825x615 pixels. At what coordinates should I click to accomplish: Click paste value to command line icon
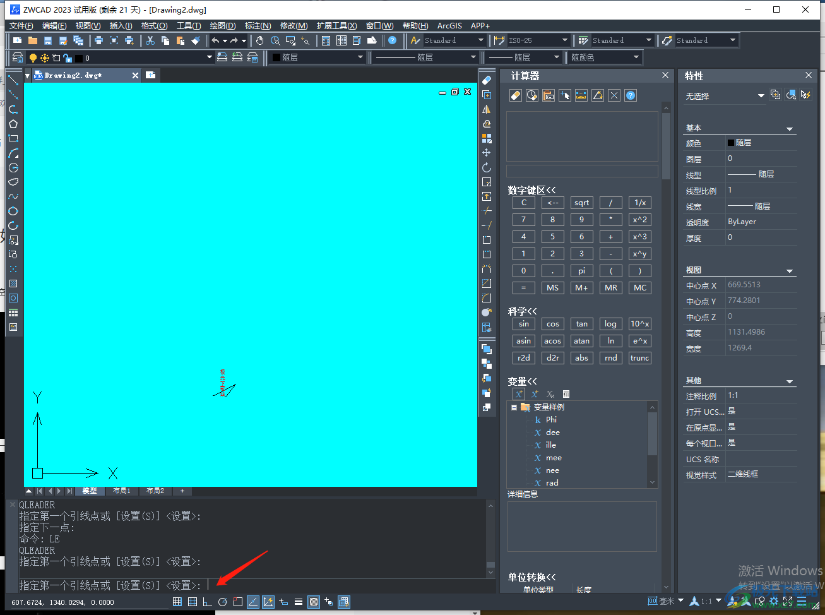point(549,95)
